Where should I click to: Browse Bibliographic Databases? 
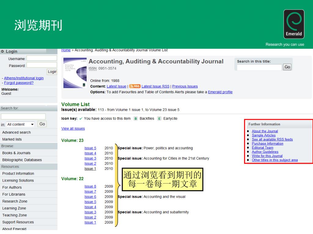pyautogui.click(x=22, y=160)
